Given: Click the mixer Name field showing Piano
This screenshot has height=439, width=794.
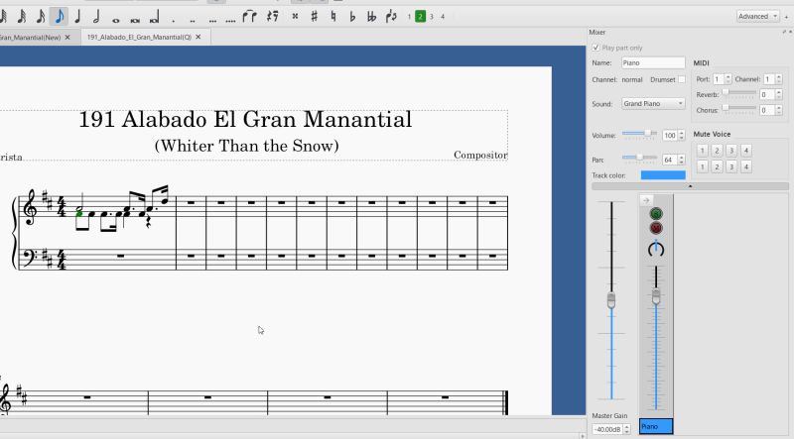Looking at the screenshot, I should coord(653,62).
